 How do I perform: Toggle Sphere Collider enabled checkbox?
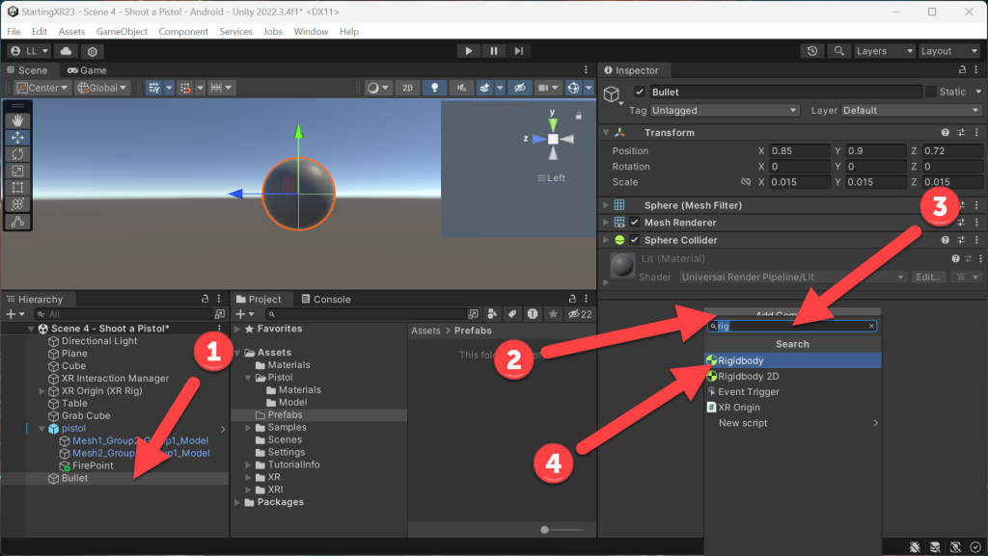pos(635,240)
